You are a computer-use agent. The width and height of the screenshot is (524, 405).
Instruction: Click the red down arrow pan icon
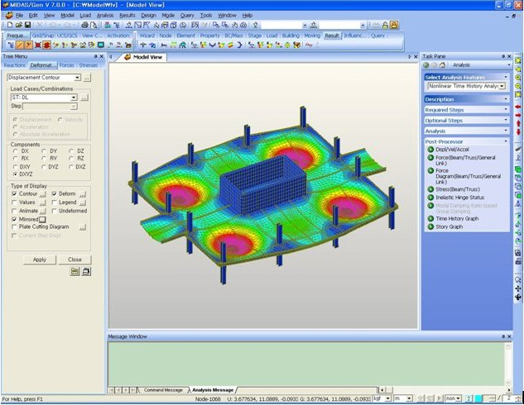[x=518, y=132]
